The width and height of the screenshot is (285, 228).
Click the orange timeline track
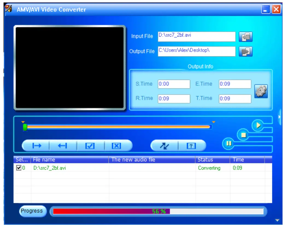point(119,127)
